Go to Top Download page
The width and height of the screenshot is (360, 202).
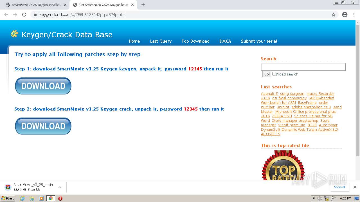(195, 41)
